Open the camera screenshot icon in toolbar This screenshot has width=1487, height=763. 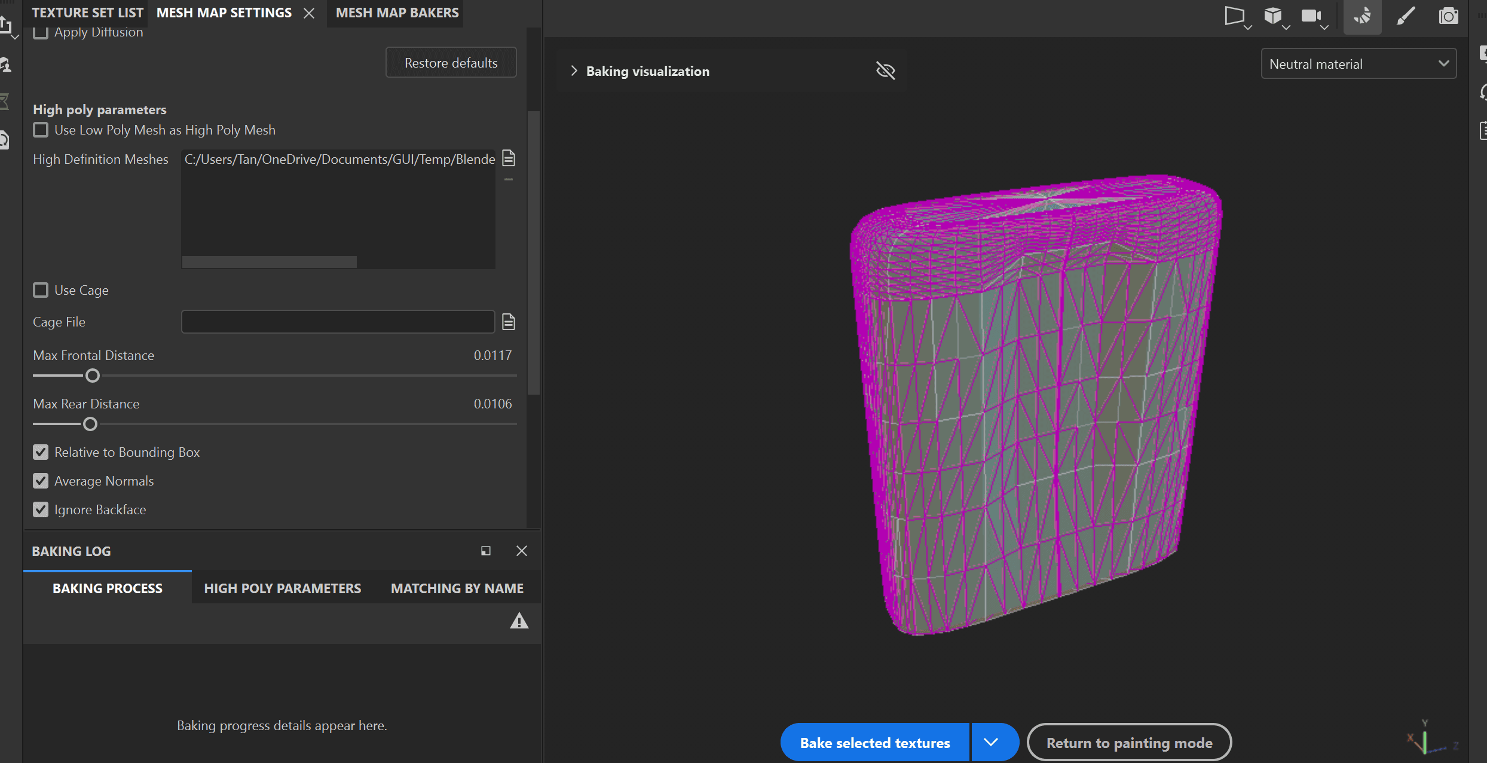click(x=1448, y=16)
